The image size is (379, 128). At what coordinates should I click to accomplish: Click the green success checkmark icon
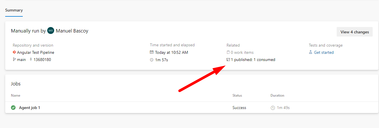(13, 108)
